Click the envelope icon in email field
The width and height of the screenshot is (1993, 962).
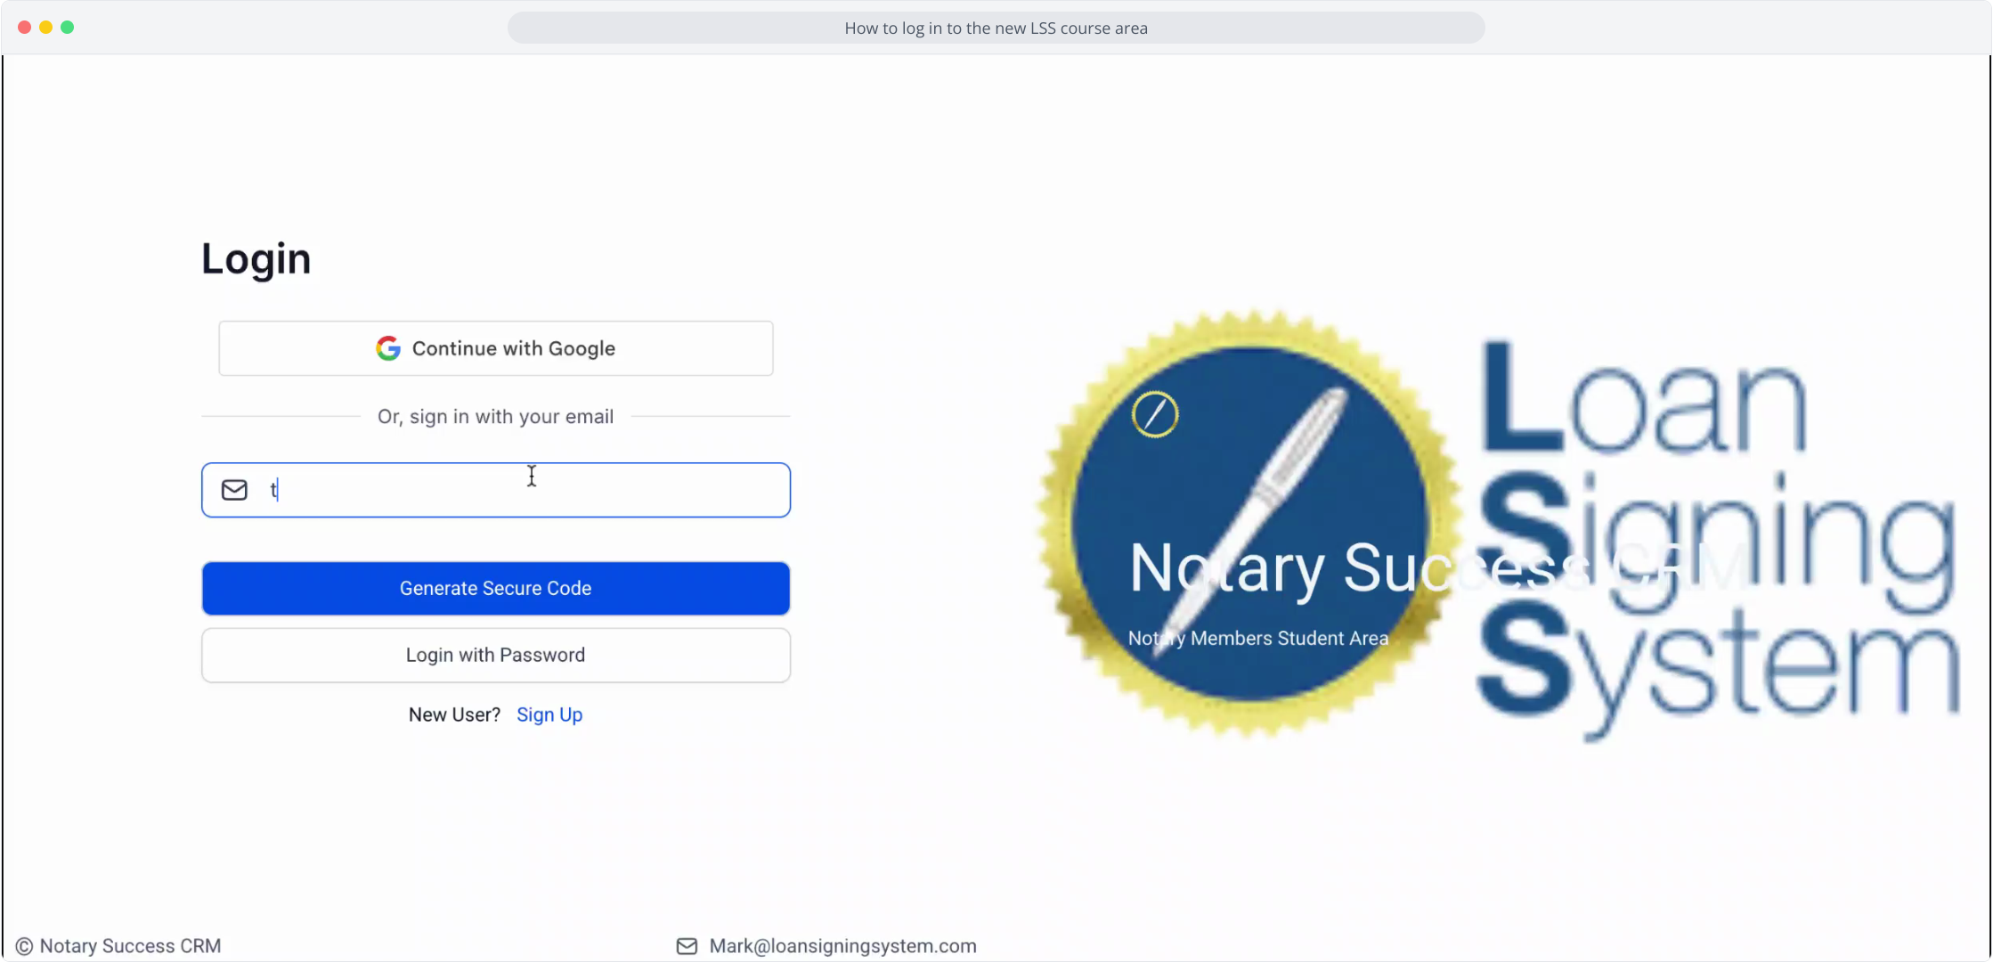point(234,490)
